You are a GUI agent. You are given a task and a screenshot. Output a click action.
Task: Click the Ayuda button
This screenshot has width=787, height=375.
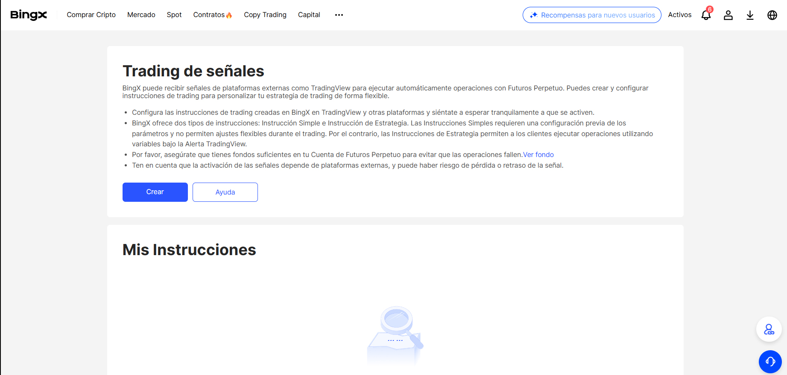tap(225, 192)
